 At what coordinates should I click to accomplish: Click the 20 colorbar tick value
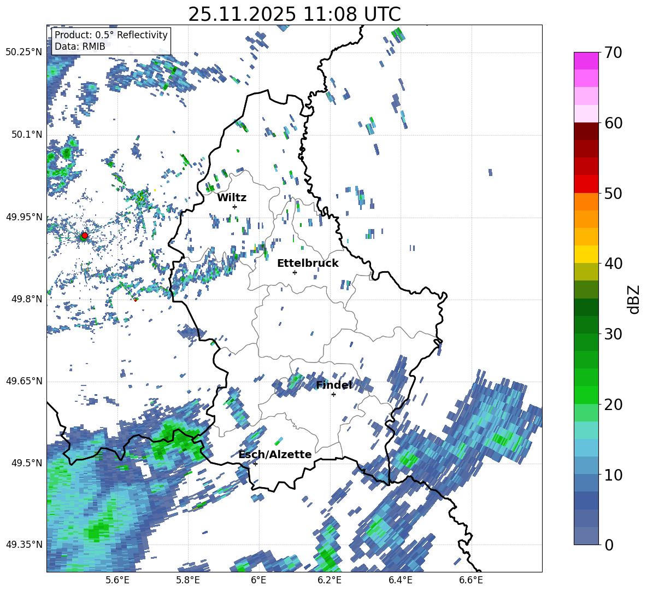click(x=614, y=405)
